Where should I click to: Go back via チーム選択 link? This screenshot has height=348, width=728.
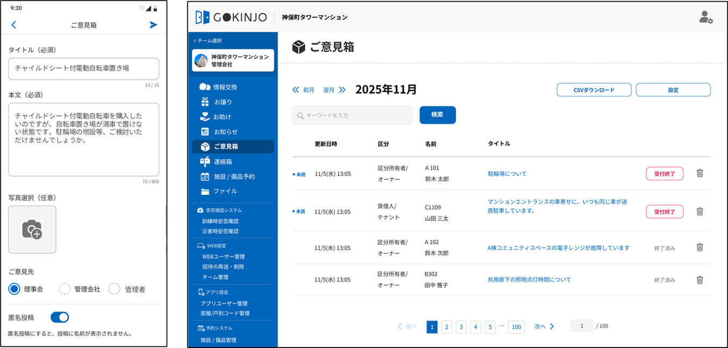(208, 41)
